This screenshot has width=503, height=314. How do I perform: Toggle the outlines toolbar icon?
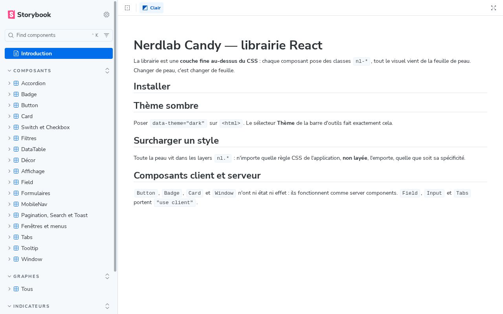coord(127,8)
